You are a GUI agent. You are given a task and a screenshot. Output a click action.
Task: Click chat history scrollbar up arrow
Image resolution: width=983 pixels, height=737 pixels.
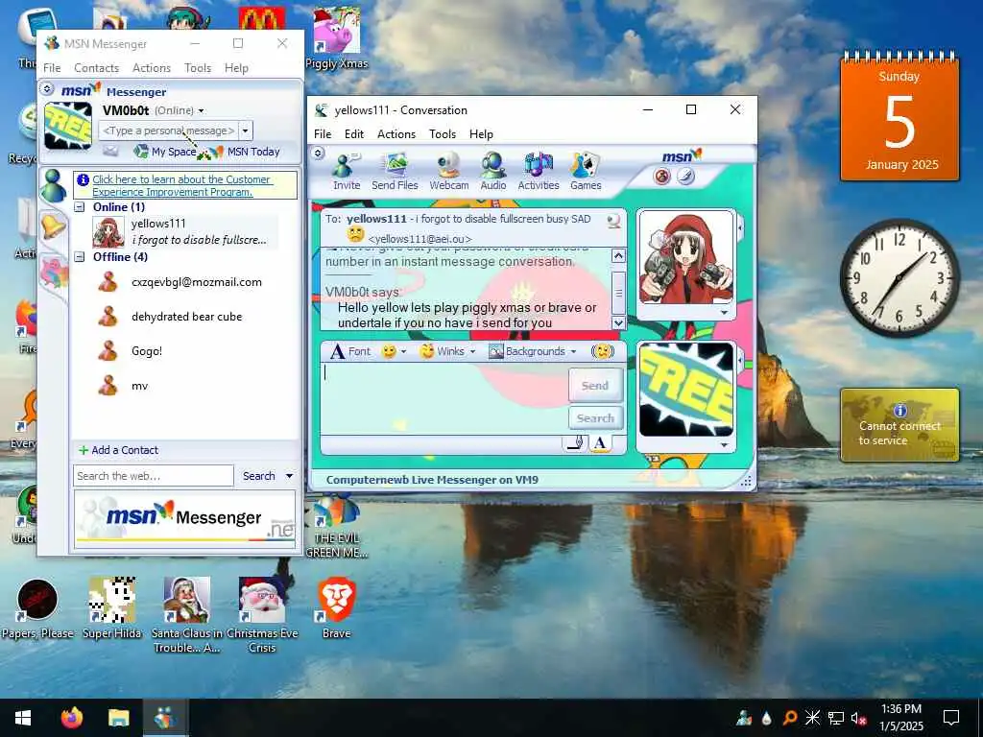(x=618, y=255)
